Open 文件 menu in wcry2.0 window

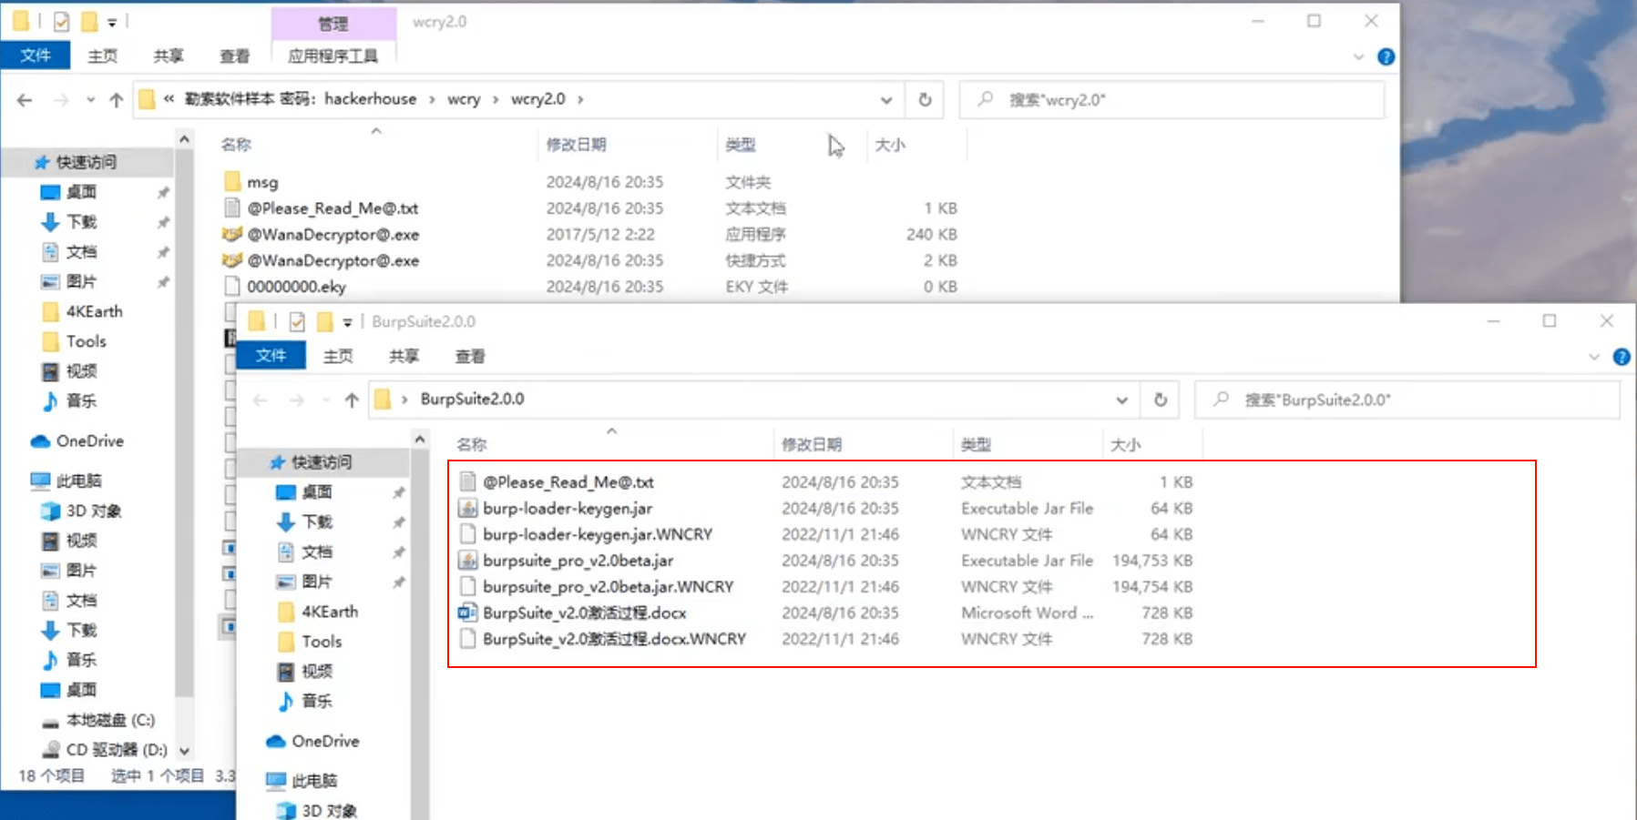36,56
